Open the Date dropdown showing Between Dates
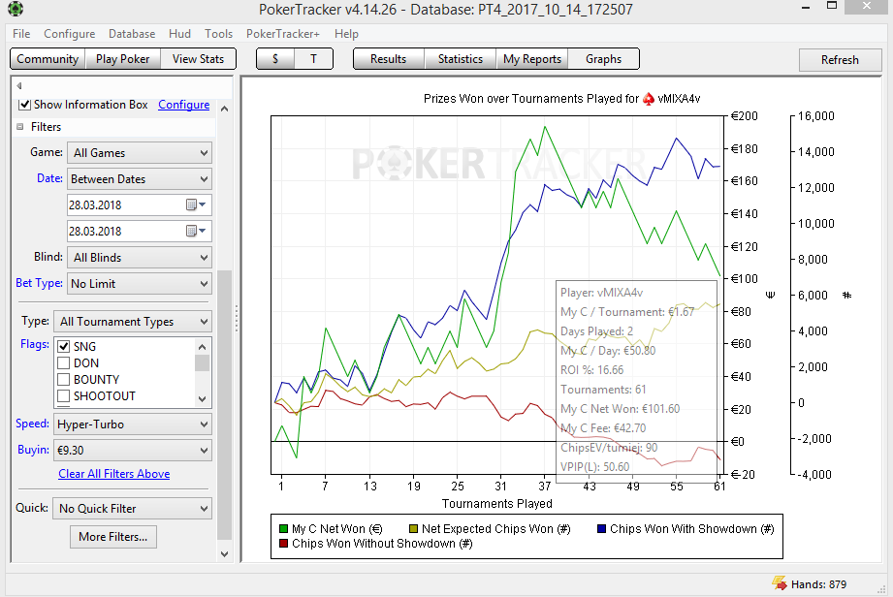 pos(140,178)
